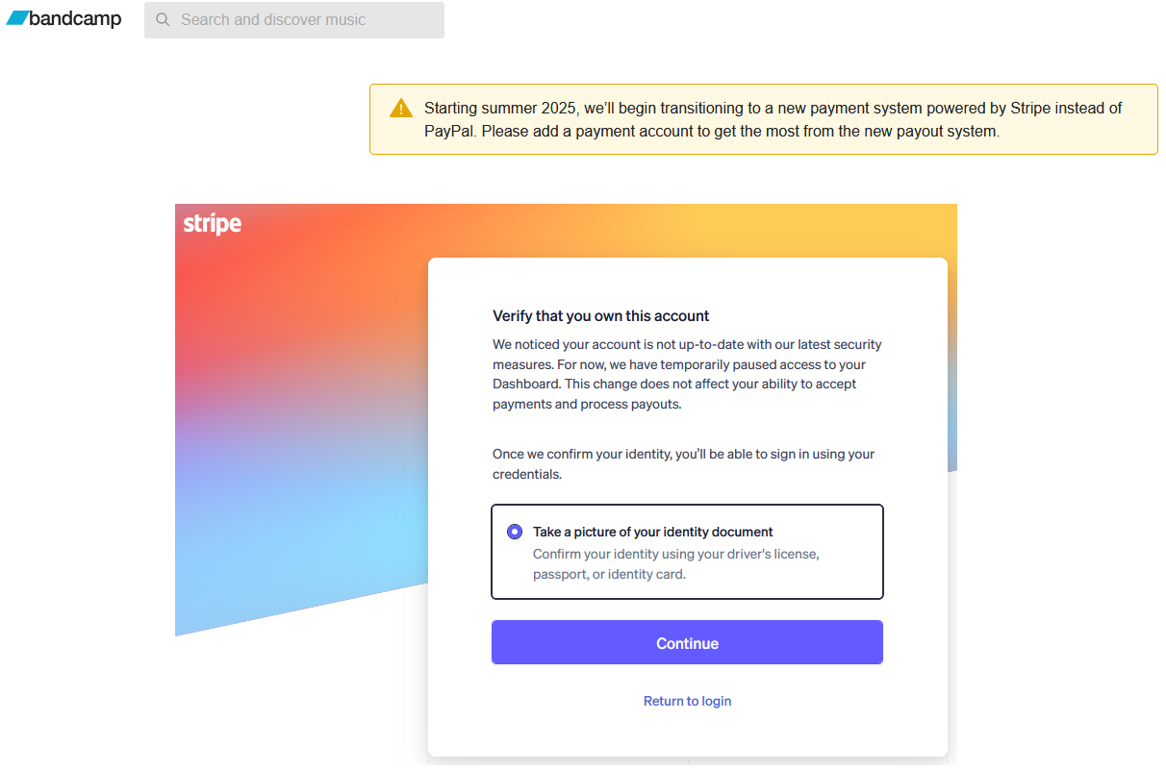The width and height of the screenshot is (1166, 770).
Task: Click the blue Bandcamp logo mark
Action: click(x=17, y=18)
